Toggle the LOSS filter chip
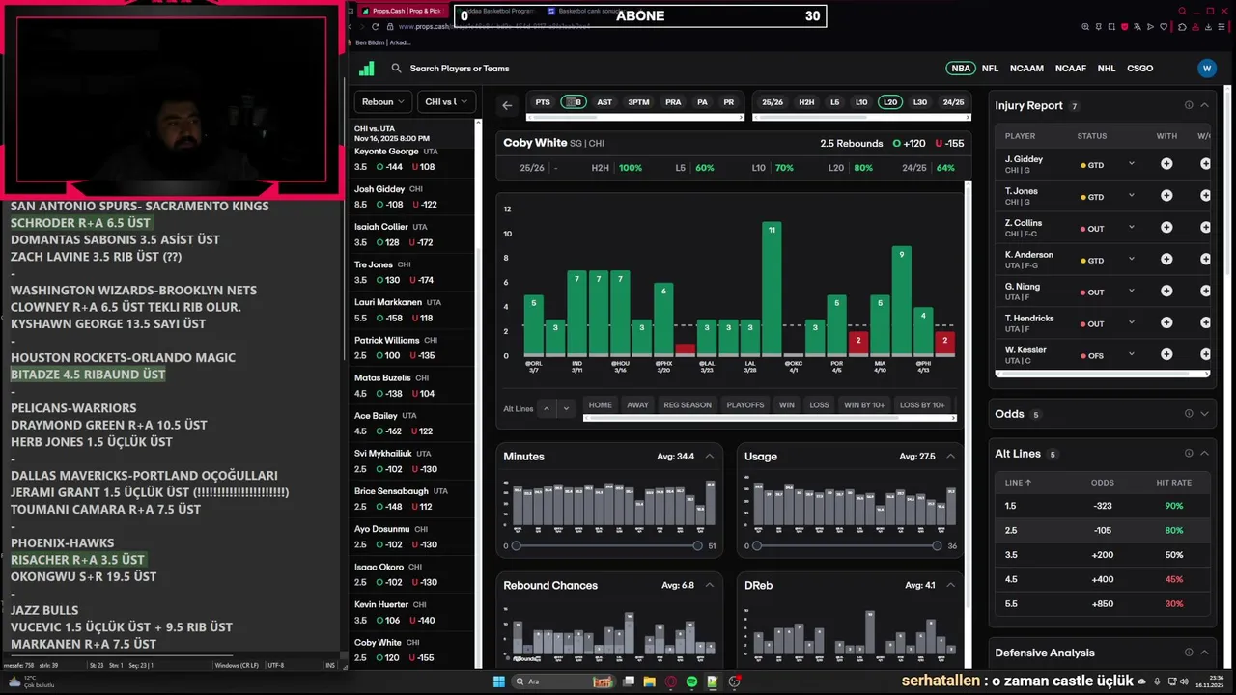The width and height of the screenshot is (1236, 695). click(819, 405)
